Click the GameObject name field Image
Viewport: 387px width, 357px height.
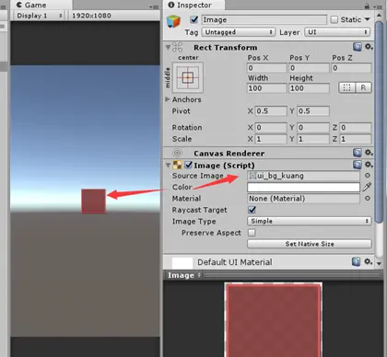pyautogui.click(x=264, y=20)
